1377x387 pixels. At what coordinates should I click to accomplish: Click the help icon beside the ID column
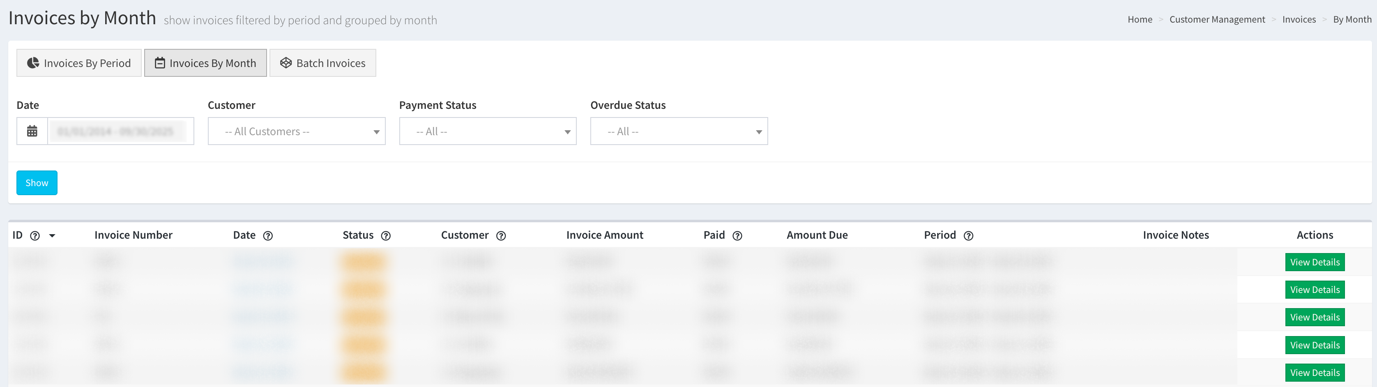click(x=34, y=235)
